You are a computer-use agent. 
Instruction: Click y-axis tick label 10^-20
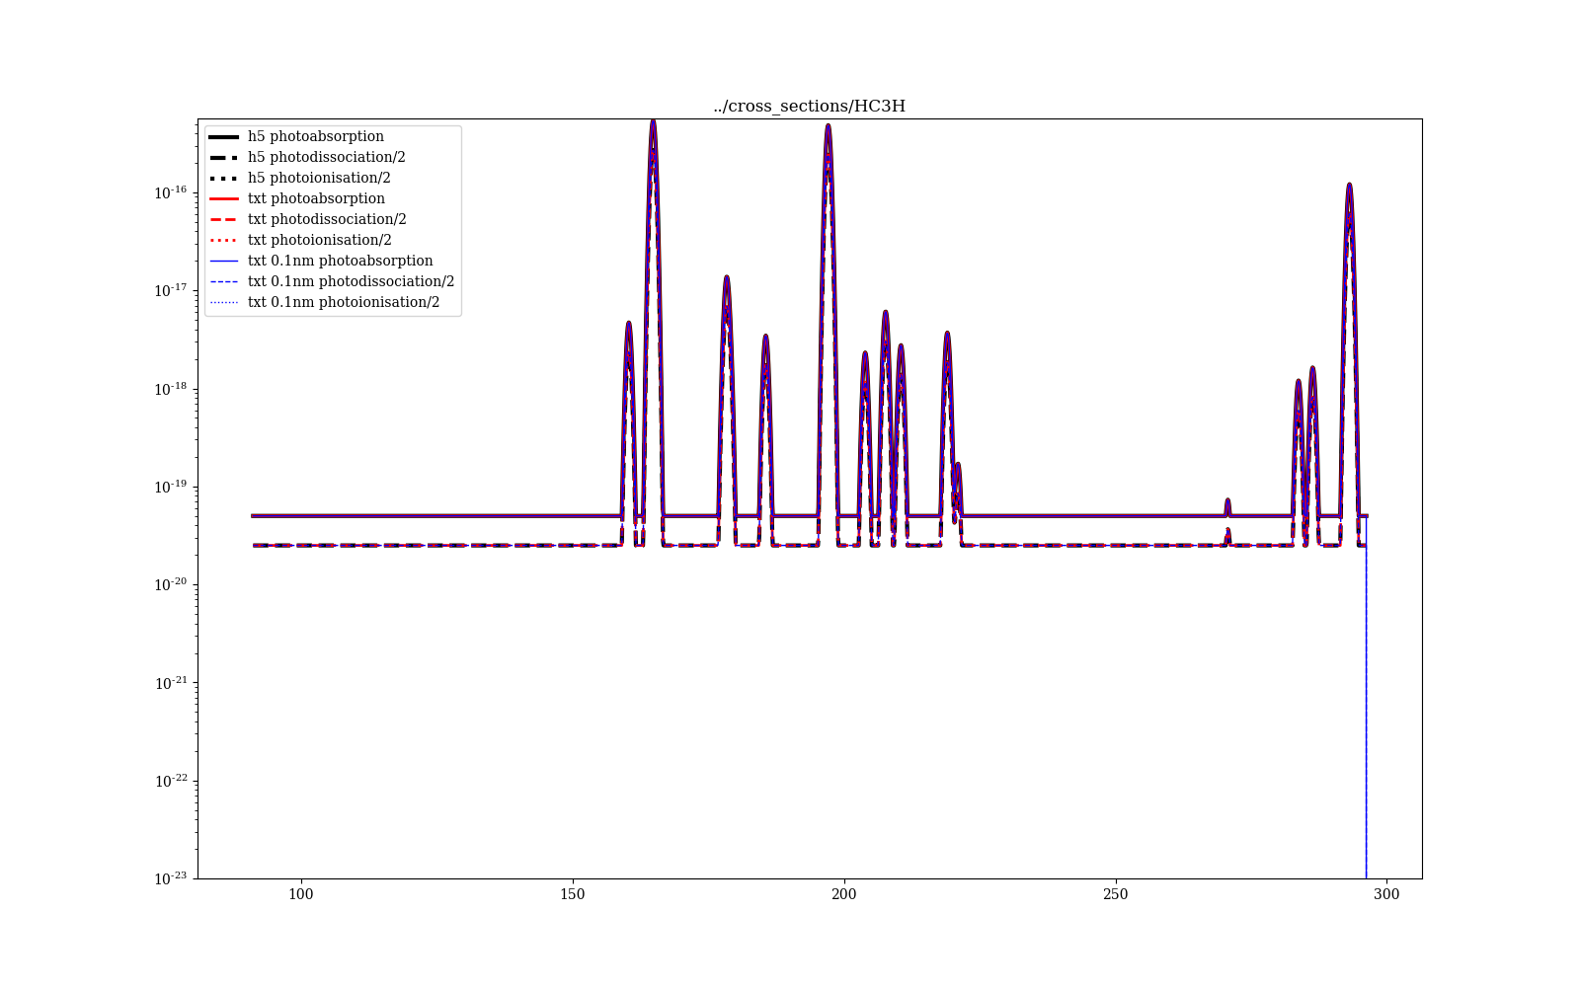(x=171, y=584)
